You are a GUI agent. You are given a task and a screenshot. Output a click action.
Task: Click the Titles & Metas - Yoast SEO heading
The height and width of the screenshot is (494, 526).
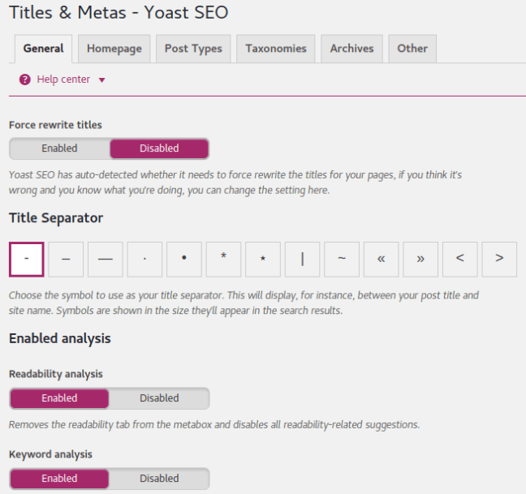(119, 13)
